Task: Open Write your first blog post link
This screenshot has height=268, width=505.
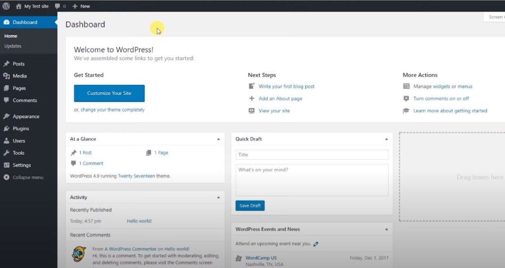Action: click(x=287, y=87)
